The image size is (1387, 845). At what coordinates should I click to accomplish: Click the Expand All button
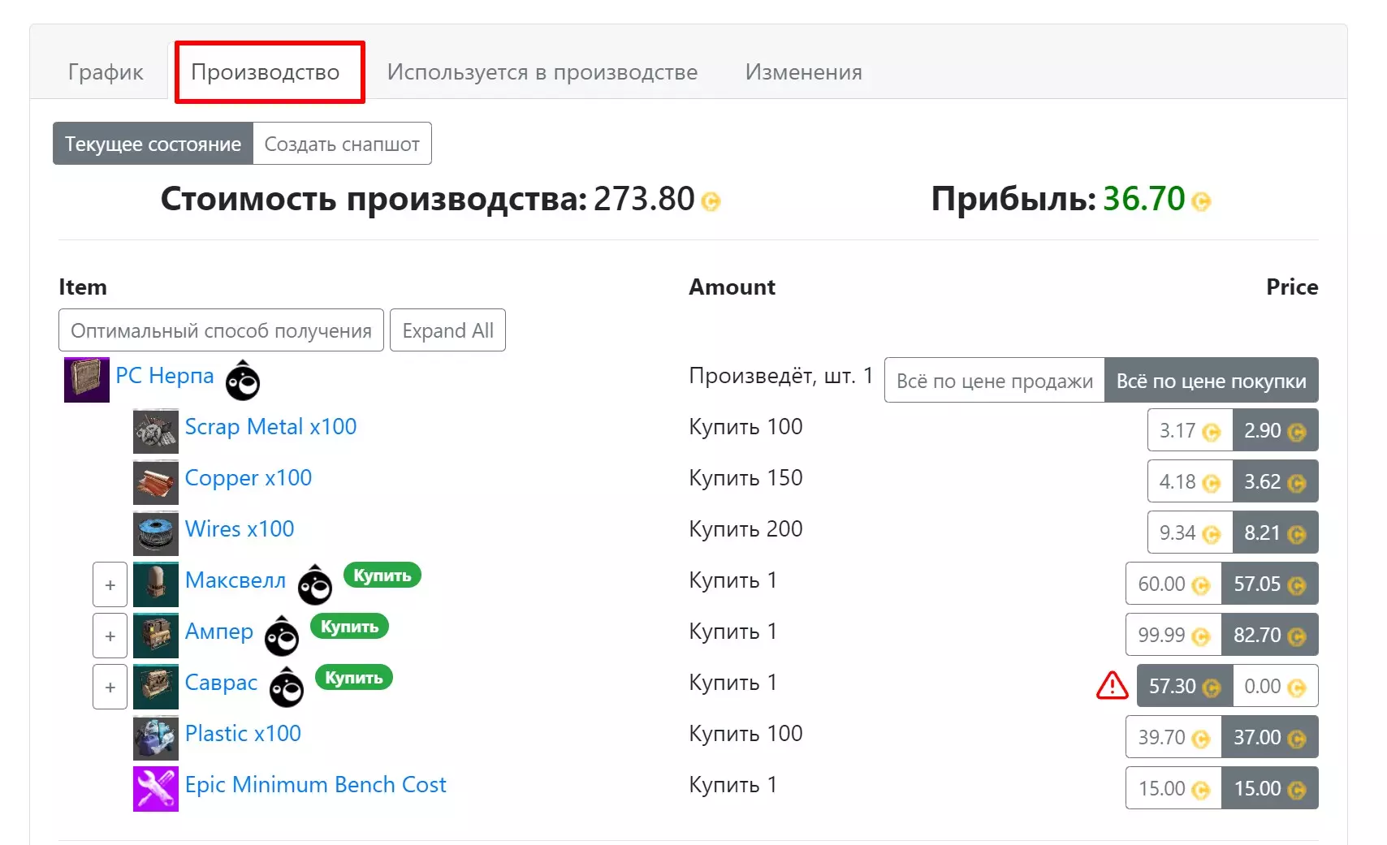click(447, 330)
